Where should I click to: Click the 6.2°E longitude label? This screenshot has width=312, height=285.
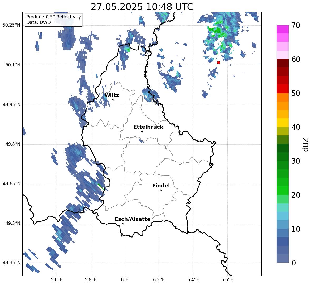pos(159,280)
